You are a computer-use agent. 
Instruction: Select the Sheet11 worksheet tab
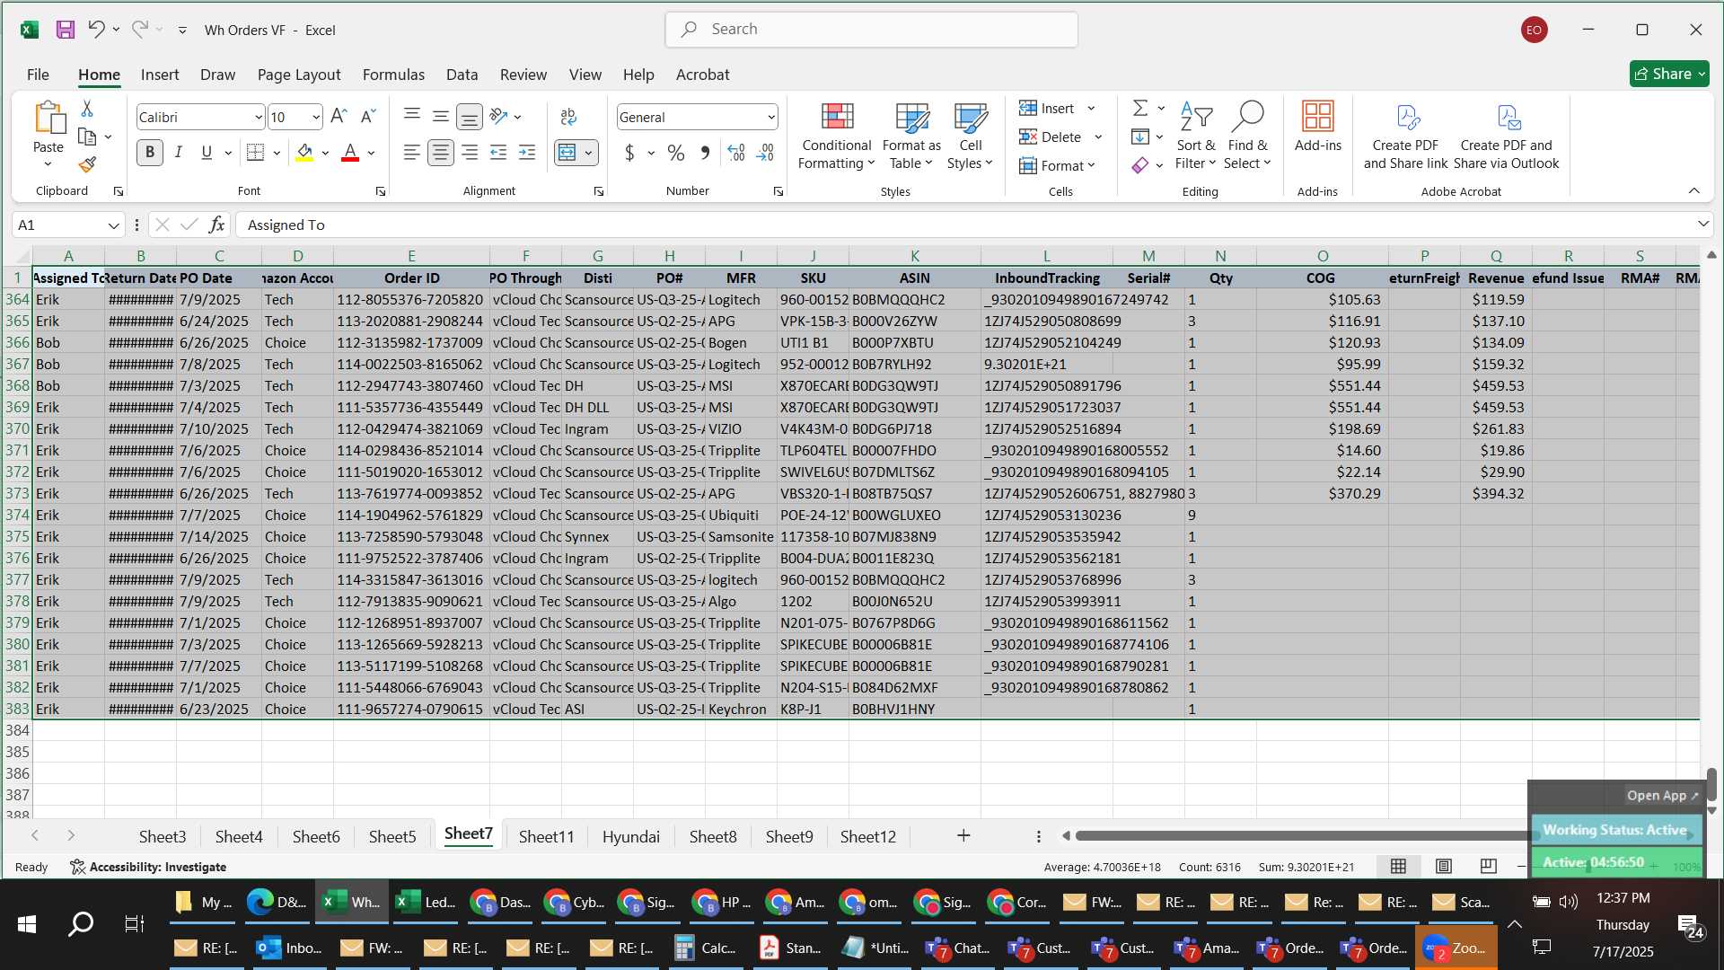[x=546, y=836]
